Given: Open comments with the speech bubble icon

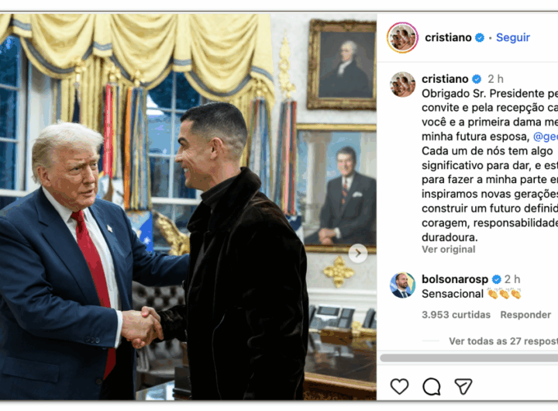Looking at the screenshot, I should coord(432,386).
